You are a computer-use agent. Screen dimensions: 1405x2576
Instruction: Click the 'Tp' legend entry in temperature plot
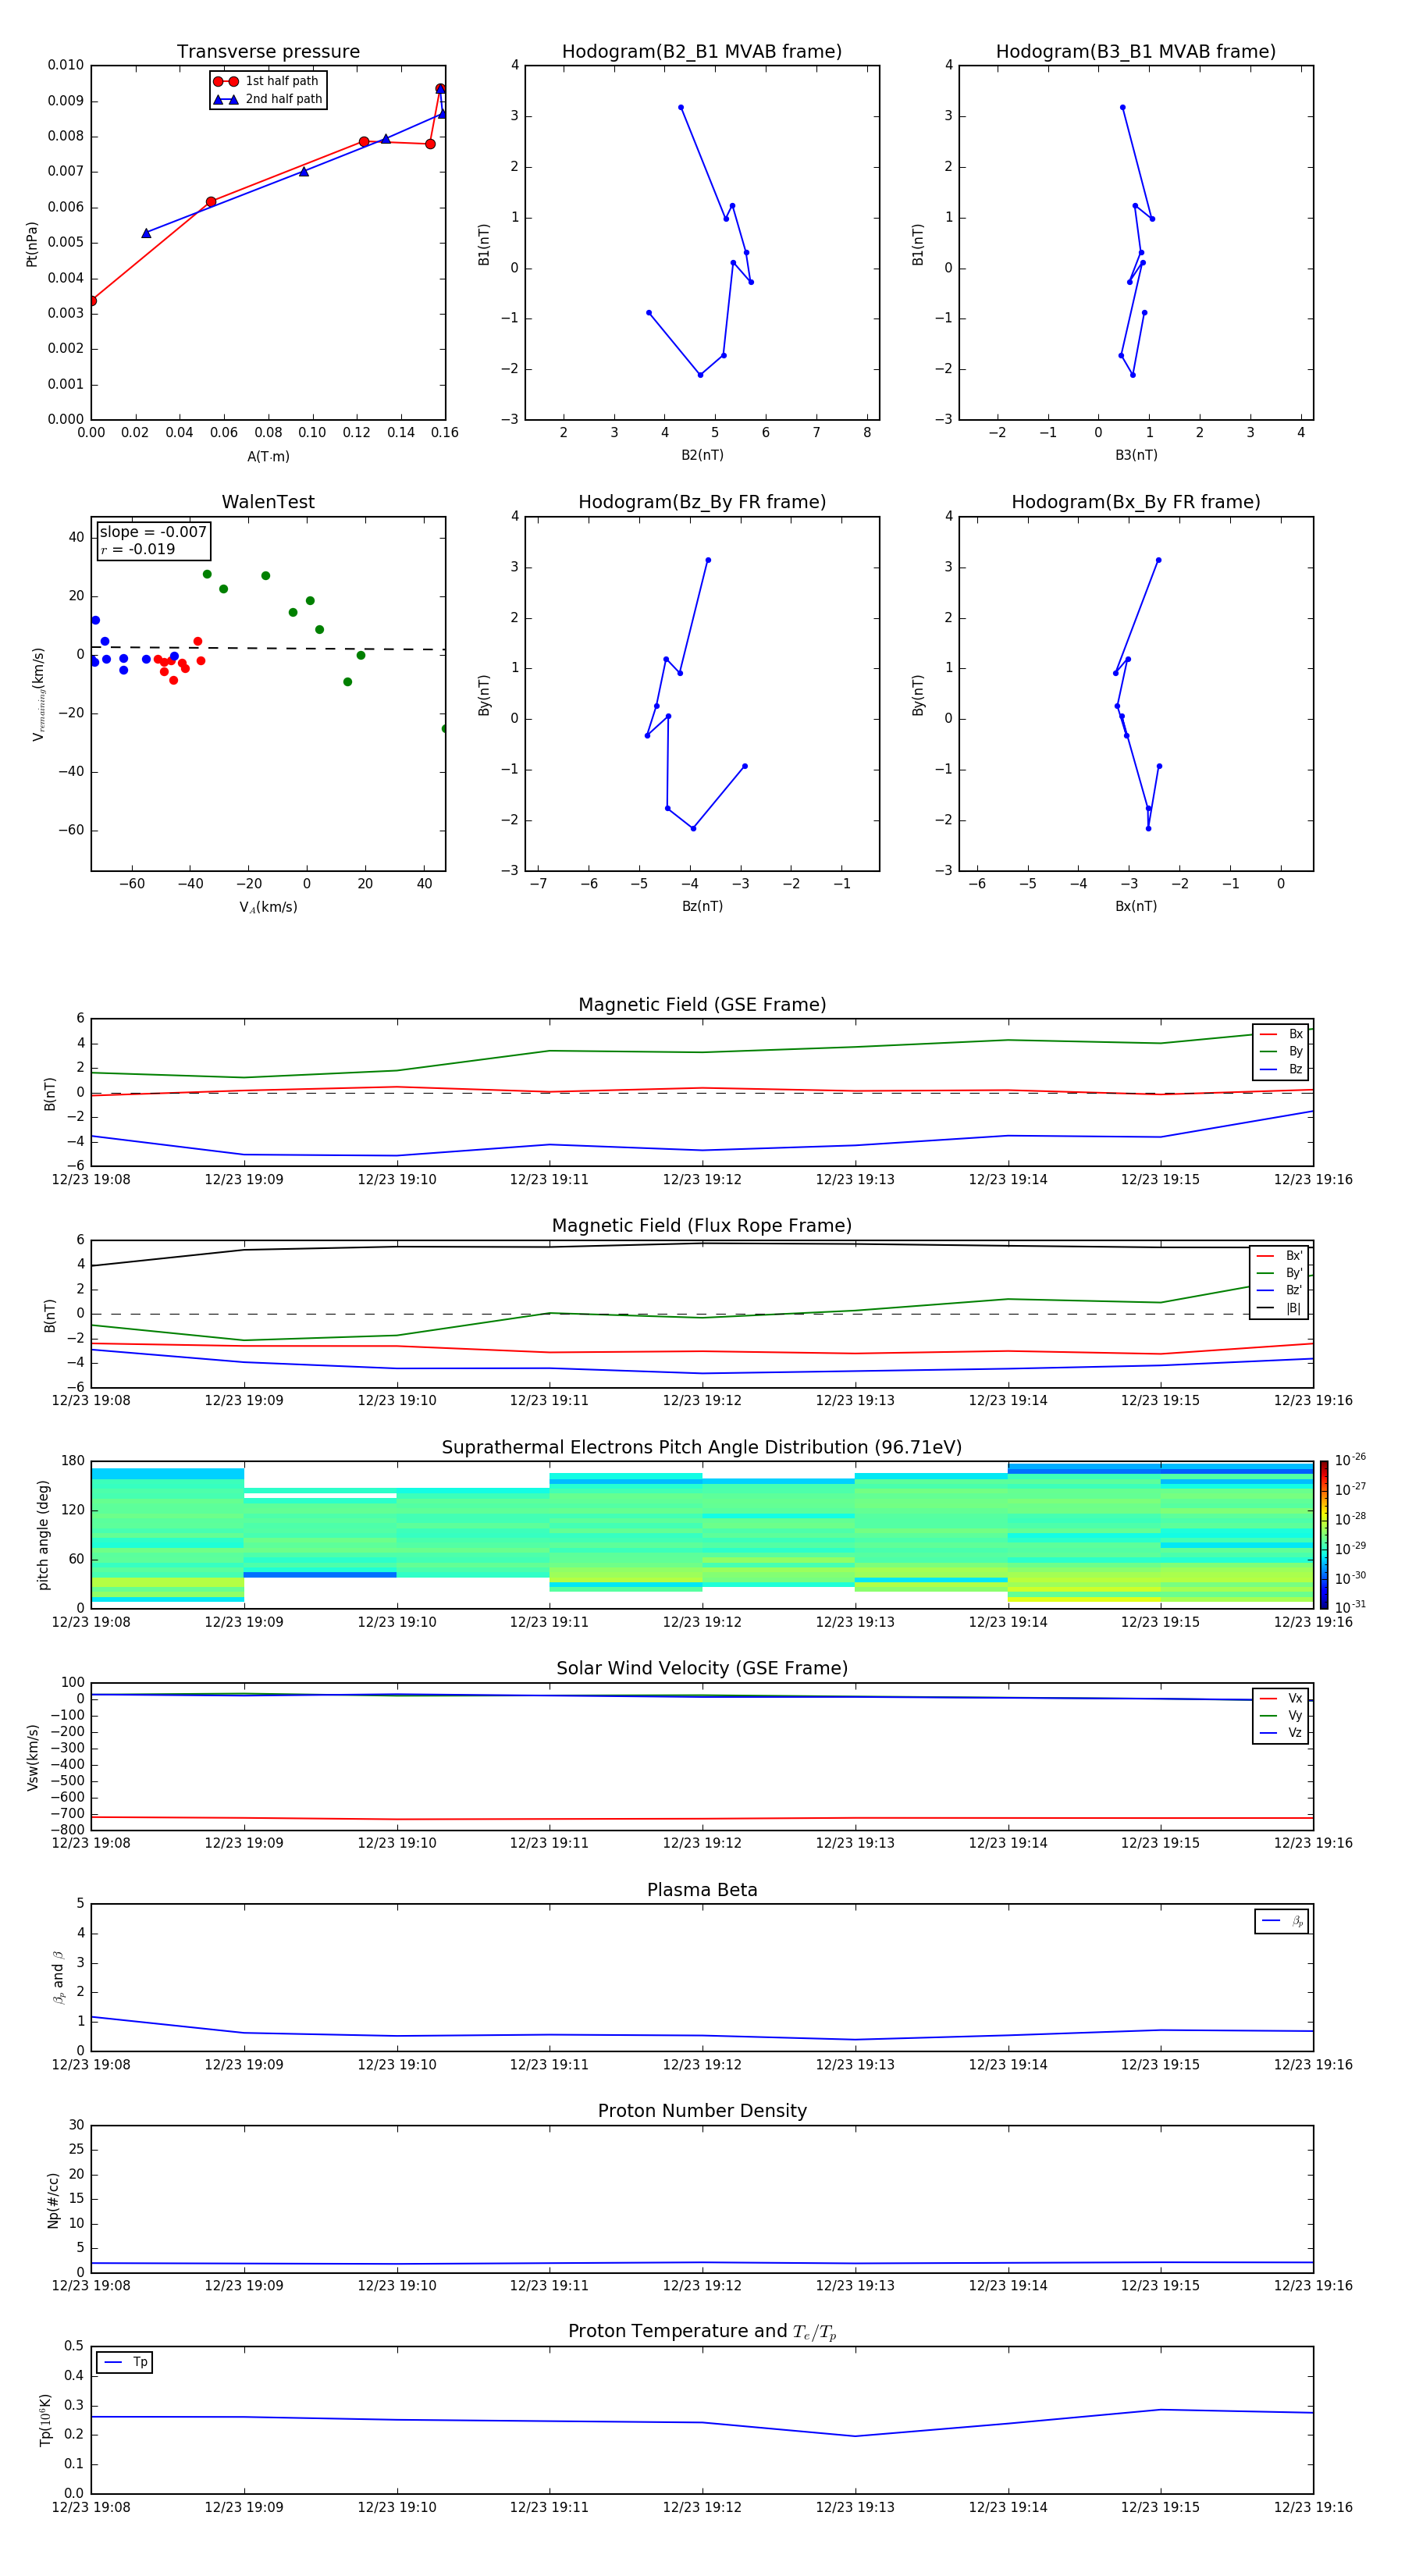[125, 2362]
